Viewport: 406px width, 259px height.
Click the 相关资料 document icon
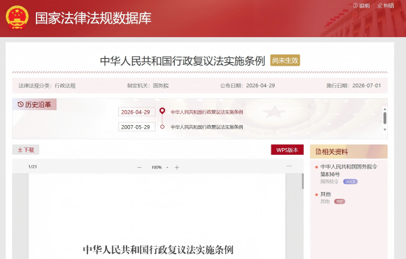click(x=318, y=152)
